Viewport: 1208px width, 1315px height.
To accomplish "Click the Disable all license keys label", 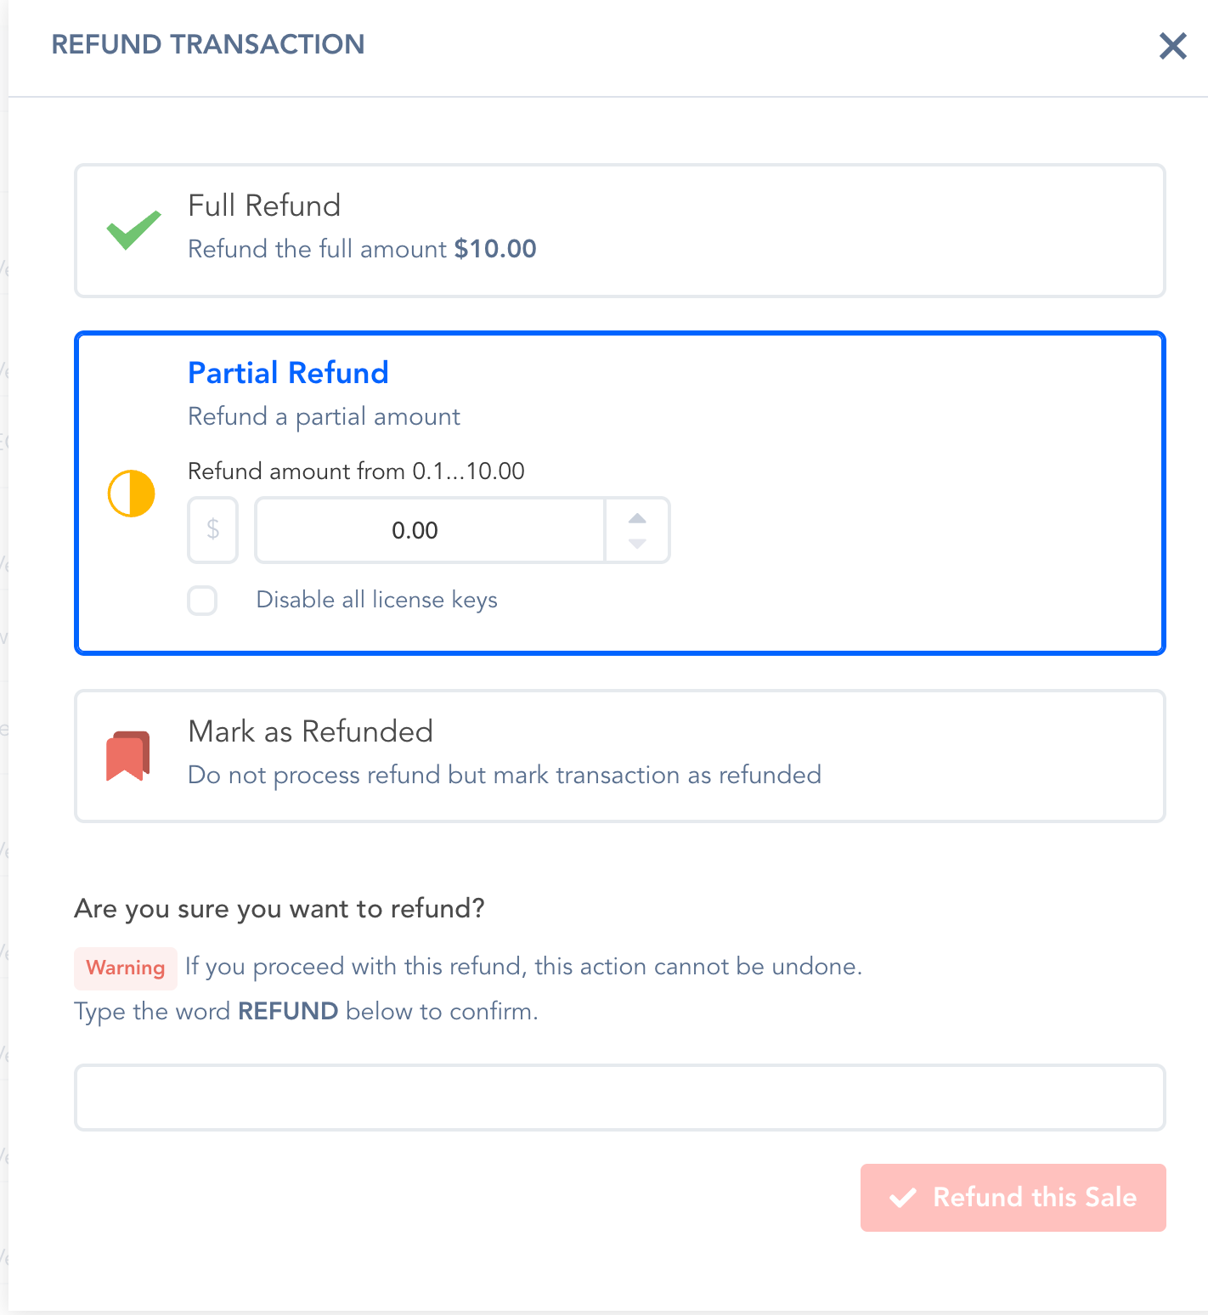I will [x=376, y=601].
